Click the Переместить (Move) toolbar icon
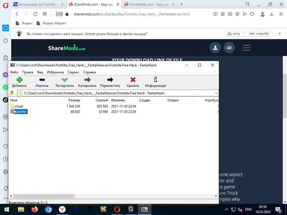This screenshot has width=287, height=215. pos(110,80)
